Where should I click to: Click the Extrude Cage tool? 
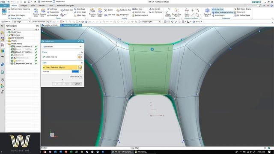coord(43,12)
